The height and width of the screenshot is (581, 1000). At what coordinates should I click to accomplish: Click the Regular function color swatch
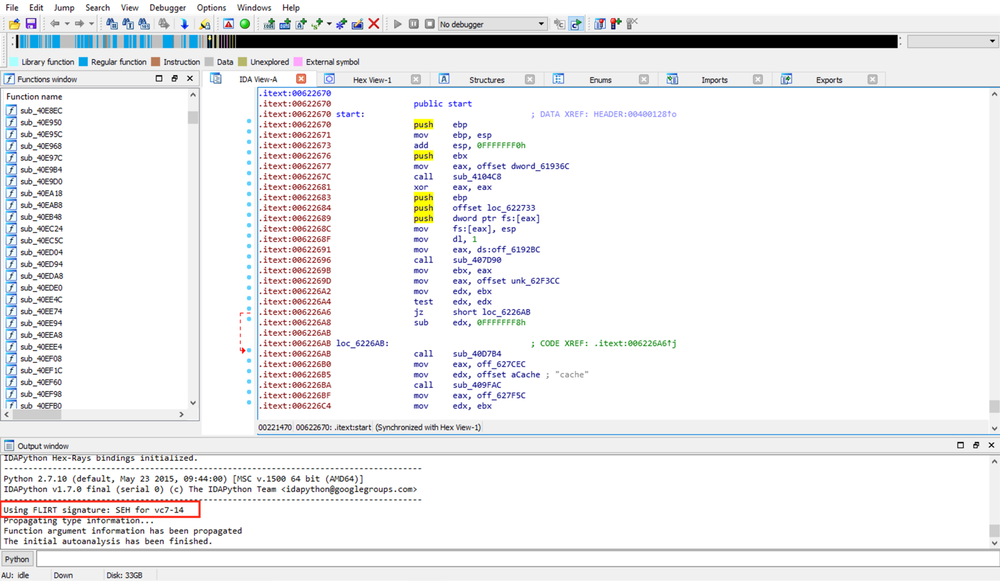(83, 62)
